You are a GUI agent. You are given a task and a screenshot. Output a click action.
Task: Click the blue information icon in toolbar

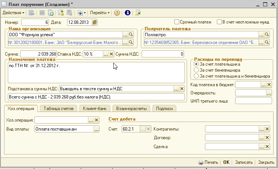point(127,13)
